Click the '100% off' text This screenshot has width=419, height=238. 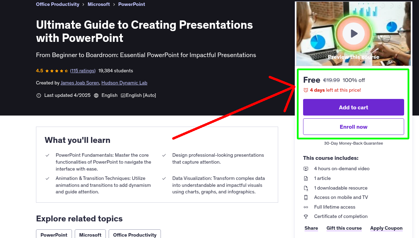tap(354, 80)
